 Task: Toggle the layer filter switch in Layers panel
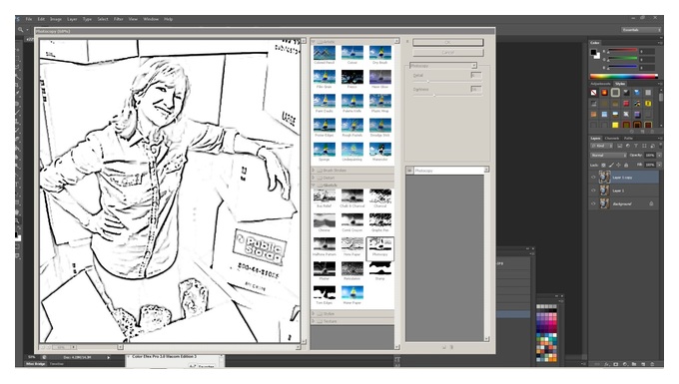click(659, 147)
